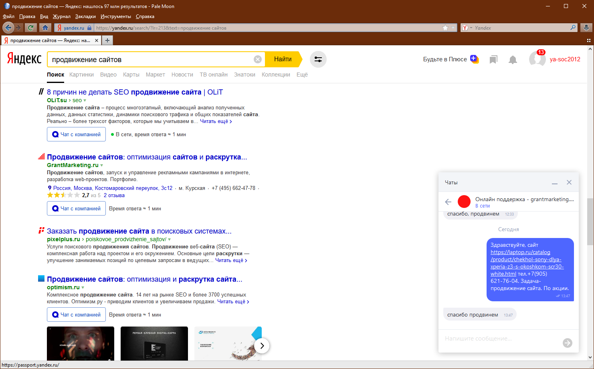This screenshot has width=594, height=369.
Task: Open the downloads arrow icon in toolbar
Action: [586, 28]
